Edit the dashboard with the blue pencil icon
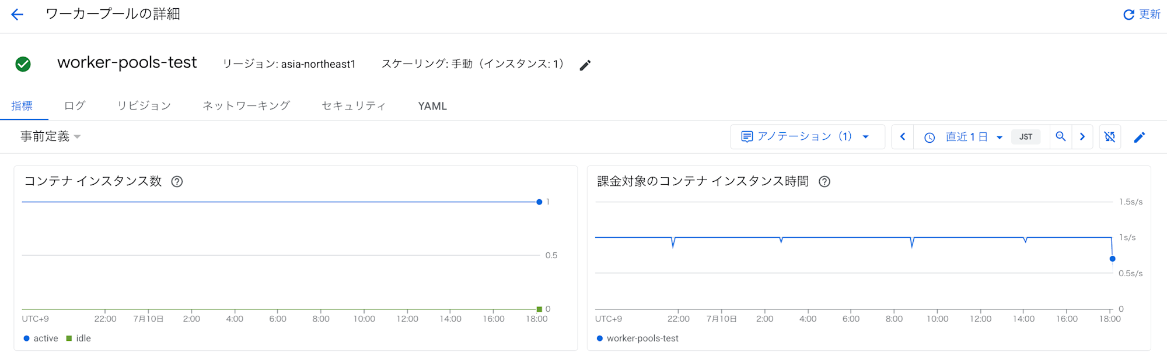1167x356 pixels. tap(1140, 138)
